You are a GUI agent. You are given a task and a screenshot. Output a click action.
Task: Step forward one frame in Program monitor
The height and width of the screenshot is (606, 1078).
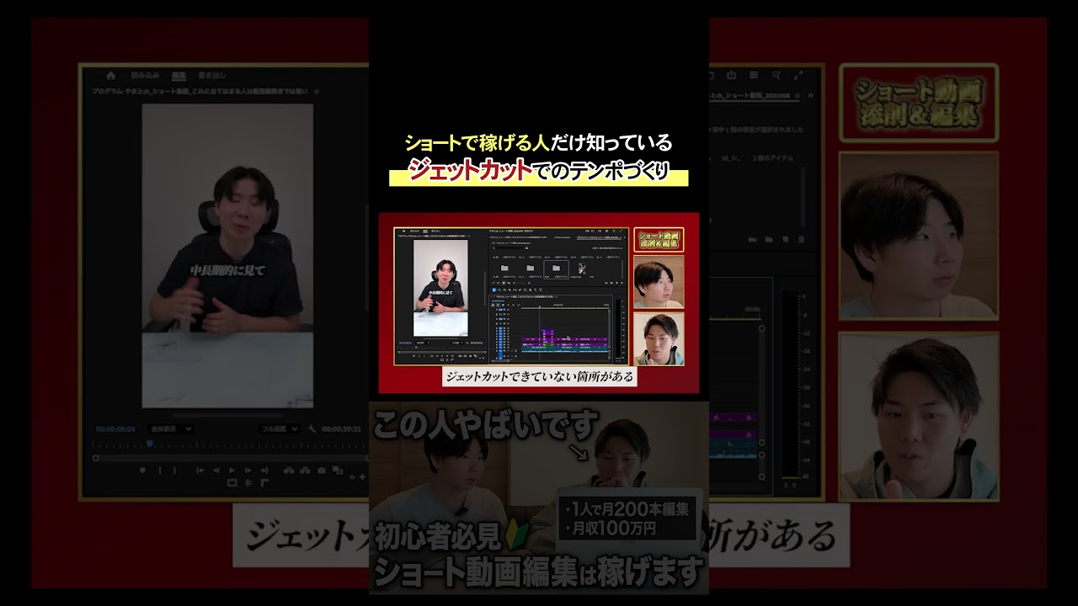[x=248, y=470]
